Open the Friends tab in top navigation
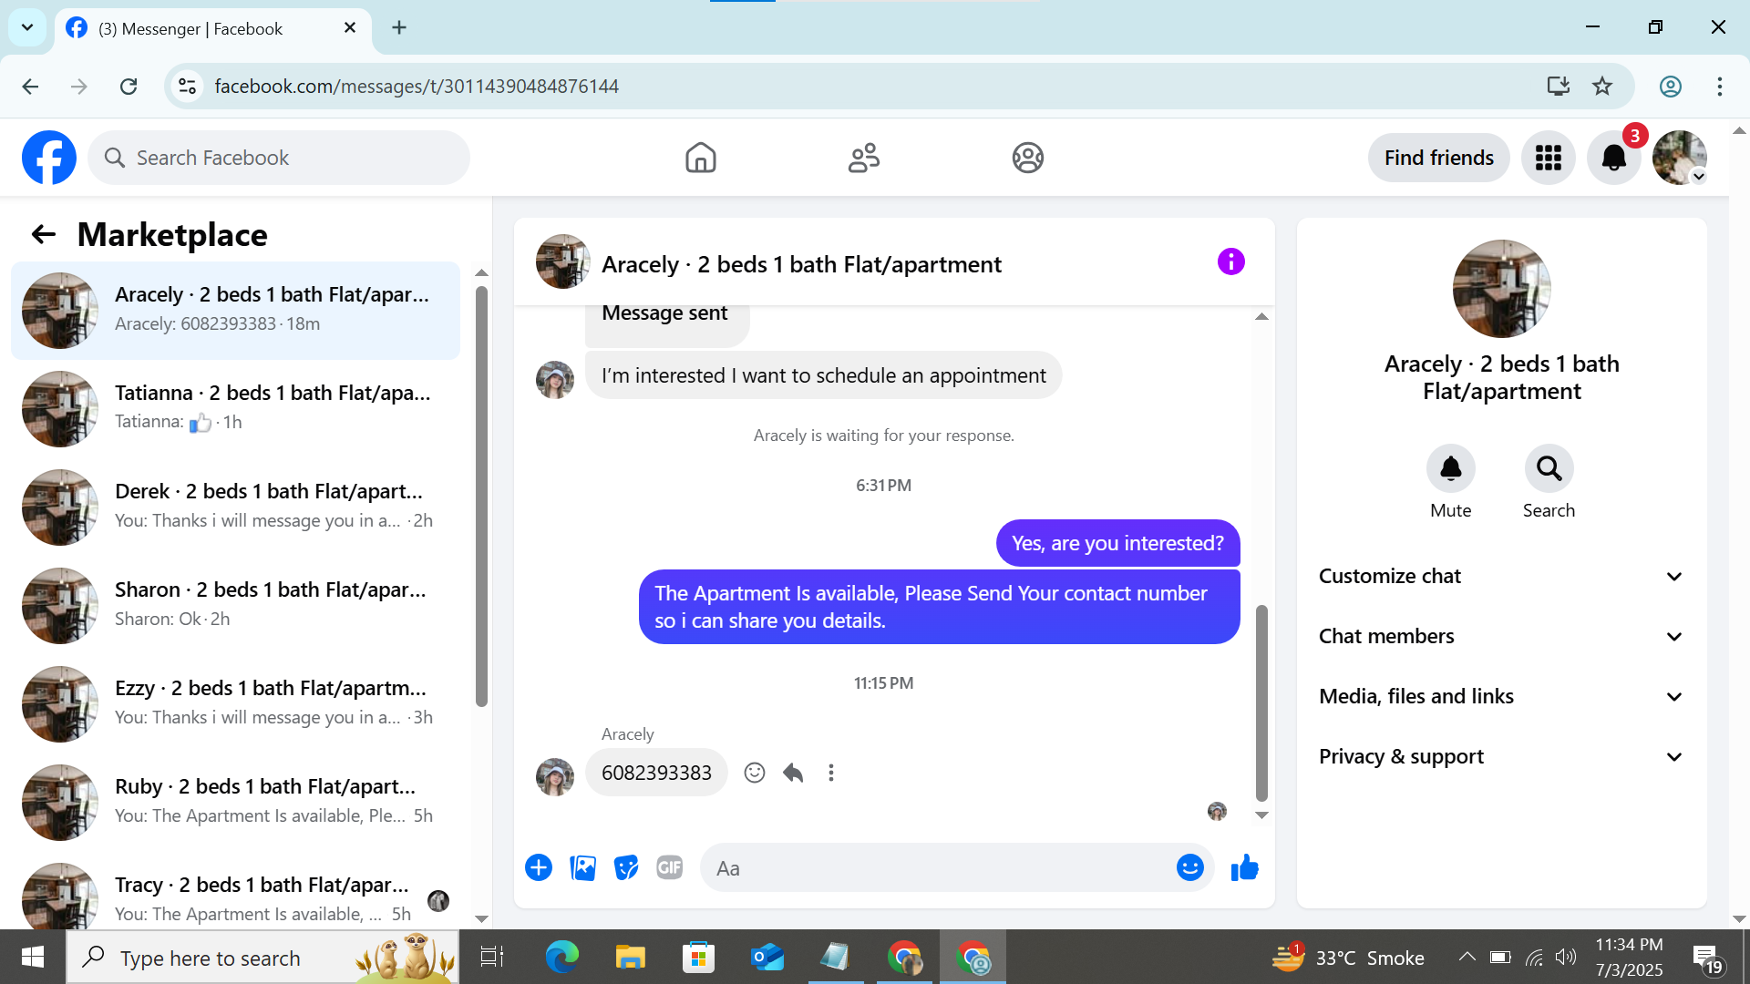Viewport: 1750px width, 984px height. pos(863,158)
